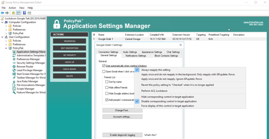Image resolution: width=269 pixels, height=139 pixels.
Task: Enable Hide Google address book checkbox
Action: (x=107, y=93)
